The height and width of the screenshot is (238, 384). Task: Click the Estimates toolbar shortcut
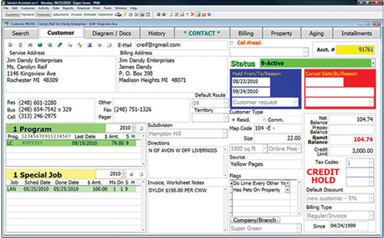click(90, 15)
